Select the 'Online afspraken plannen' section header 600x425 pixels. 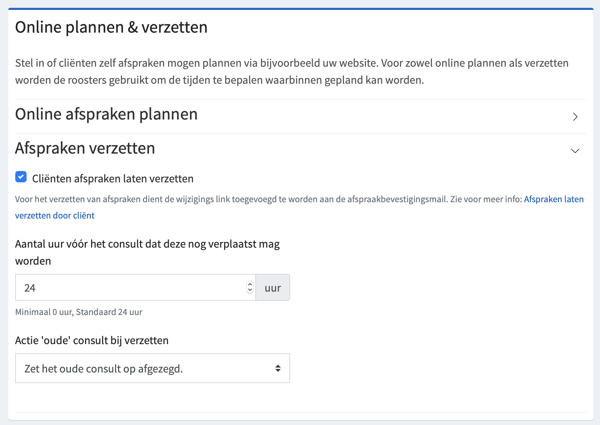(x=106, y=114)
